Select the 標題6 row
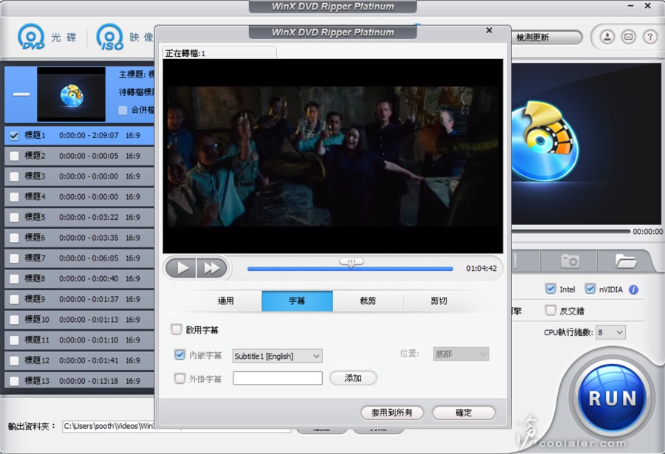This screenshot has height=454, width=665. click(79, 238)
